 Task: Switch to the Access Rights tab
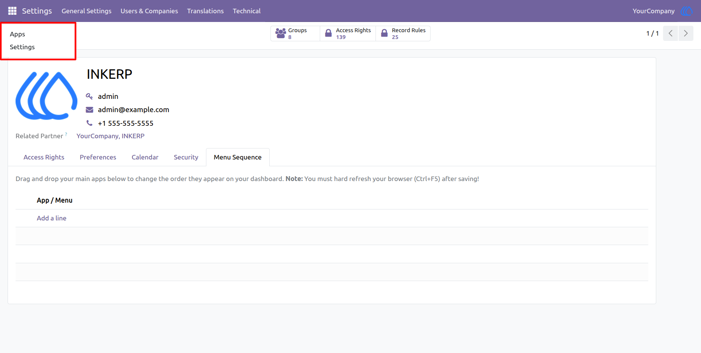coord(44,157)
